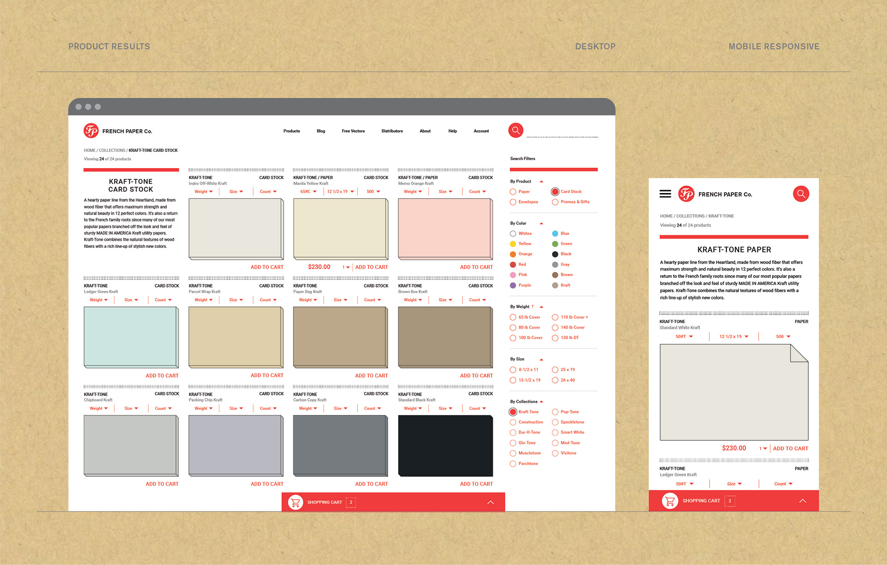The image size is (887, 565).
Task: Filter by Blue color swatch
Action: click(x=555, y=234)
